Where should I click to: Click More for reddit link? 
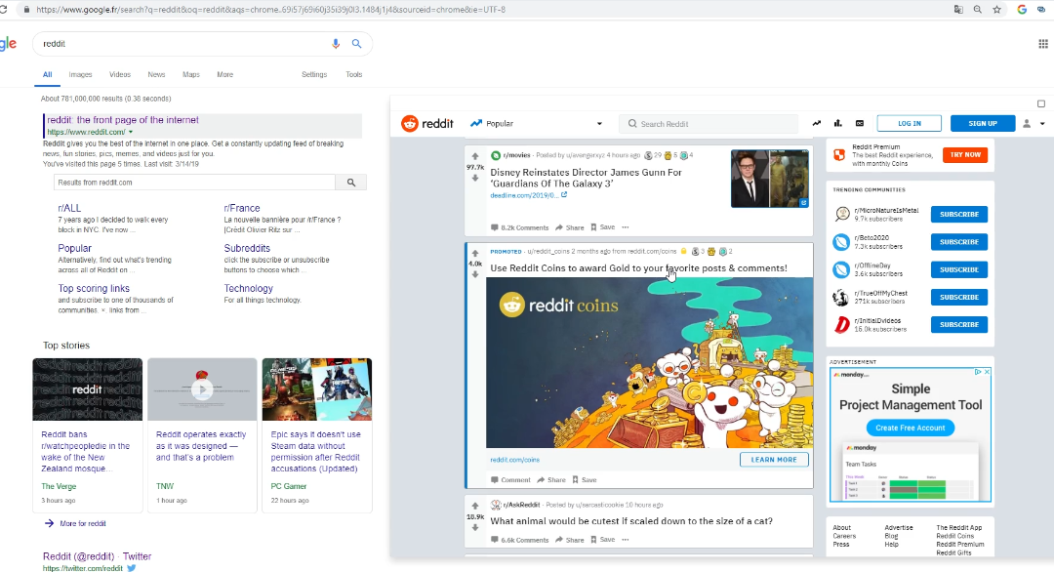pos(83,523)
